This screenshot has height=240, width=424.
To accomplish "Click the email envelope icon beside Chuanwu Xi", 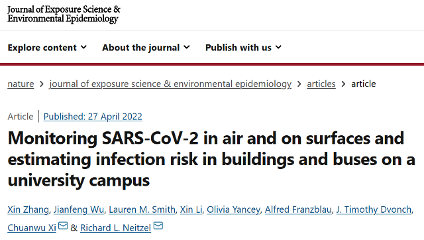I will click(x=63, y=225).
